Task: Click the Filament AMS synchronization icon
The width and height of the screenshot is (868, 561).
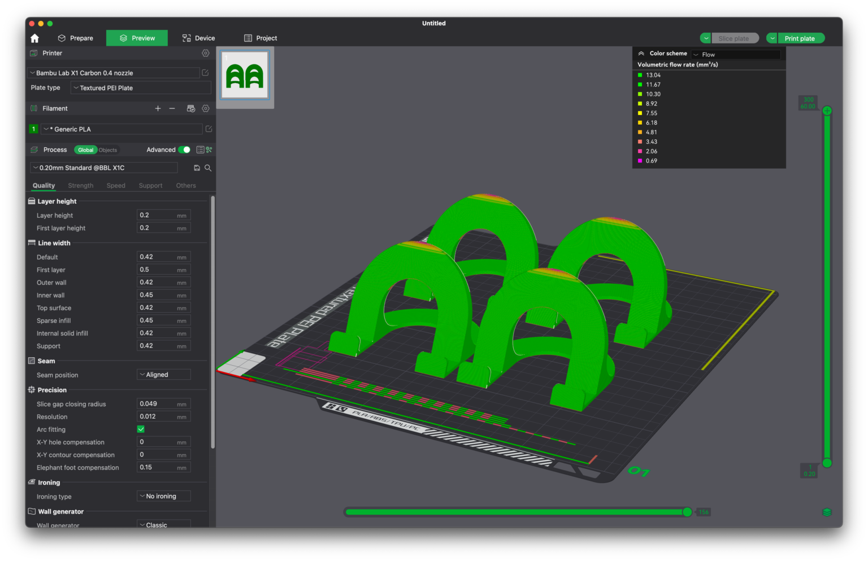Action: pos(191,108)
